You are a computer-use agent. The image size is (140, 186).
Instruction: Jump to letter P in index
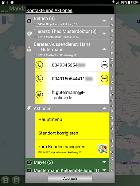[112, 112]
